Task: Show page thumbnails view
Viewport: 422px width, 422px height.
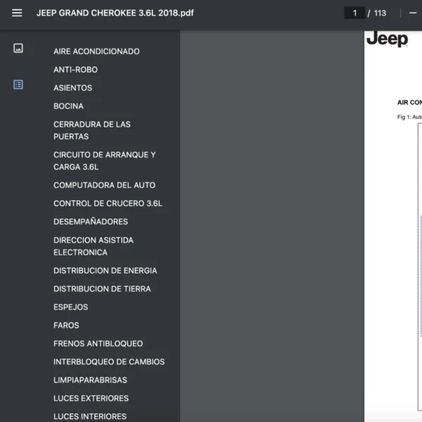Action: click(18, 48)
